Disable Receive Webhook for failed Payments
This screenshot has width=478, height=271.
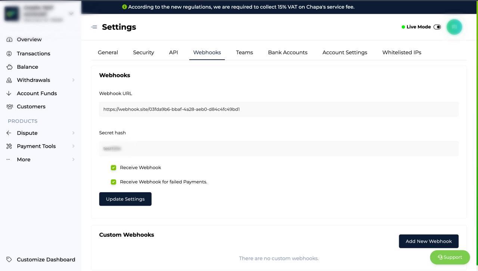(114, 182)
